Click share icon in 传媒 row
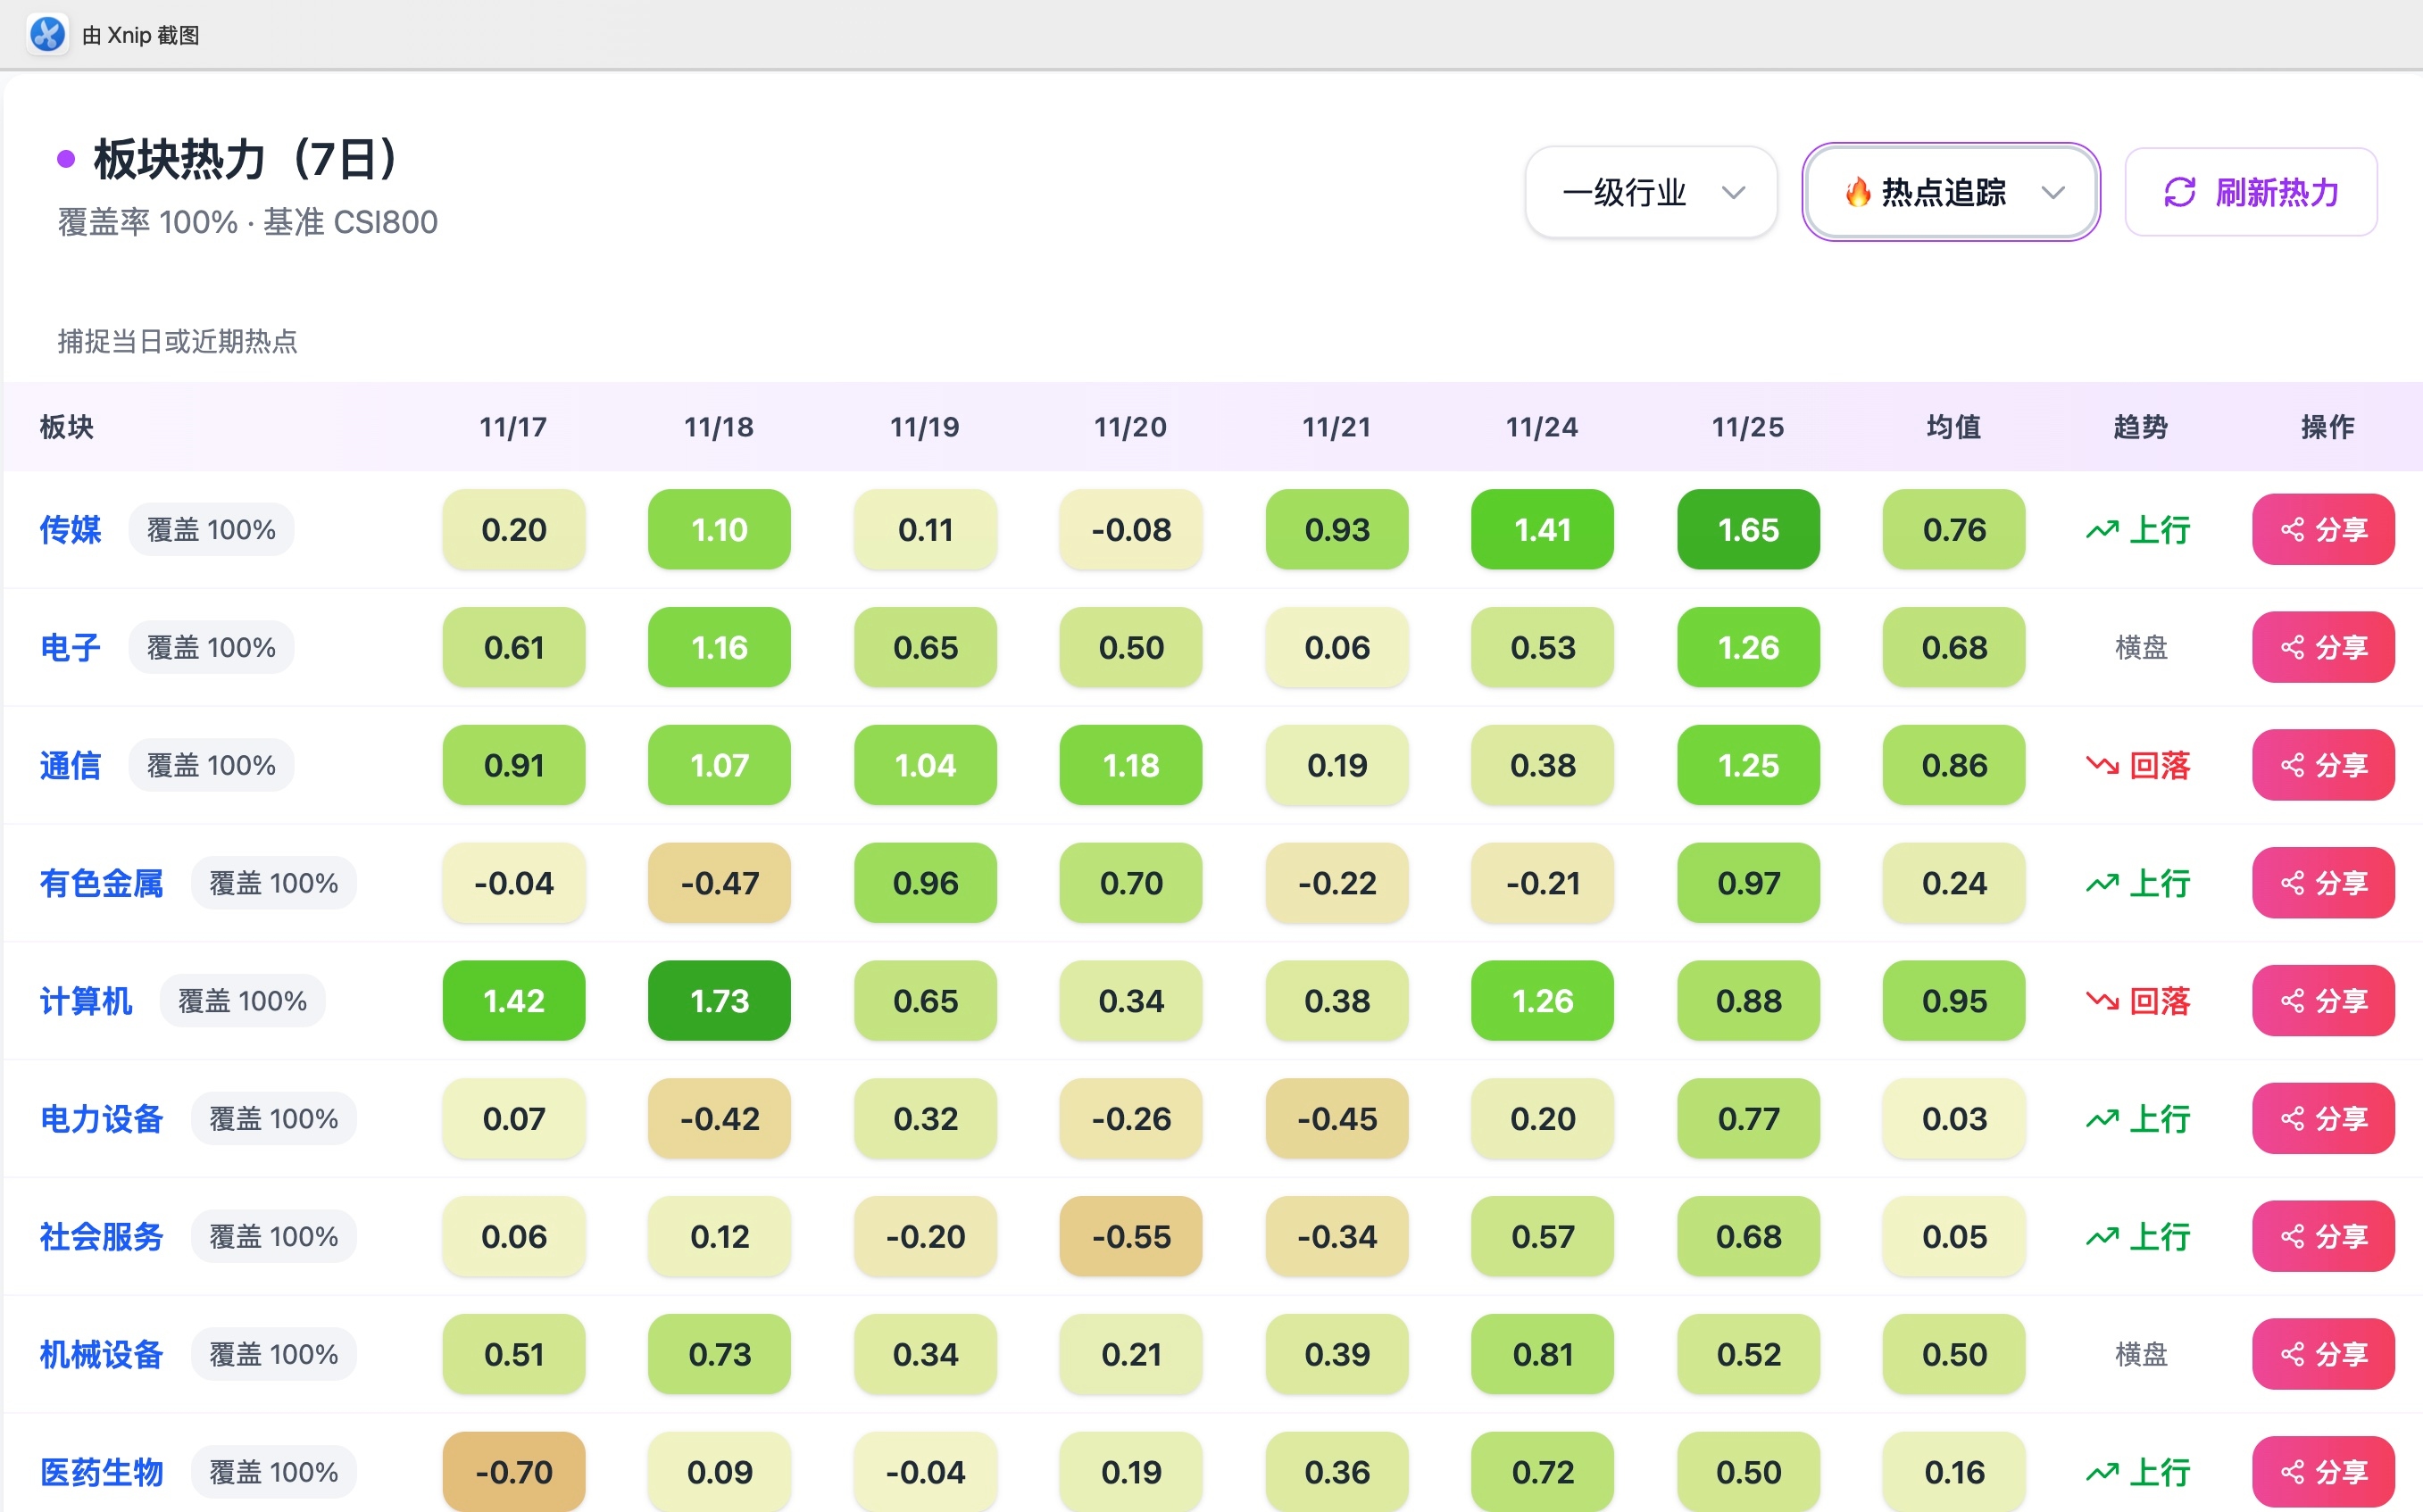Screen dimensions: 2423x1512 [2292, 530]
